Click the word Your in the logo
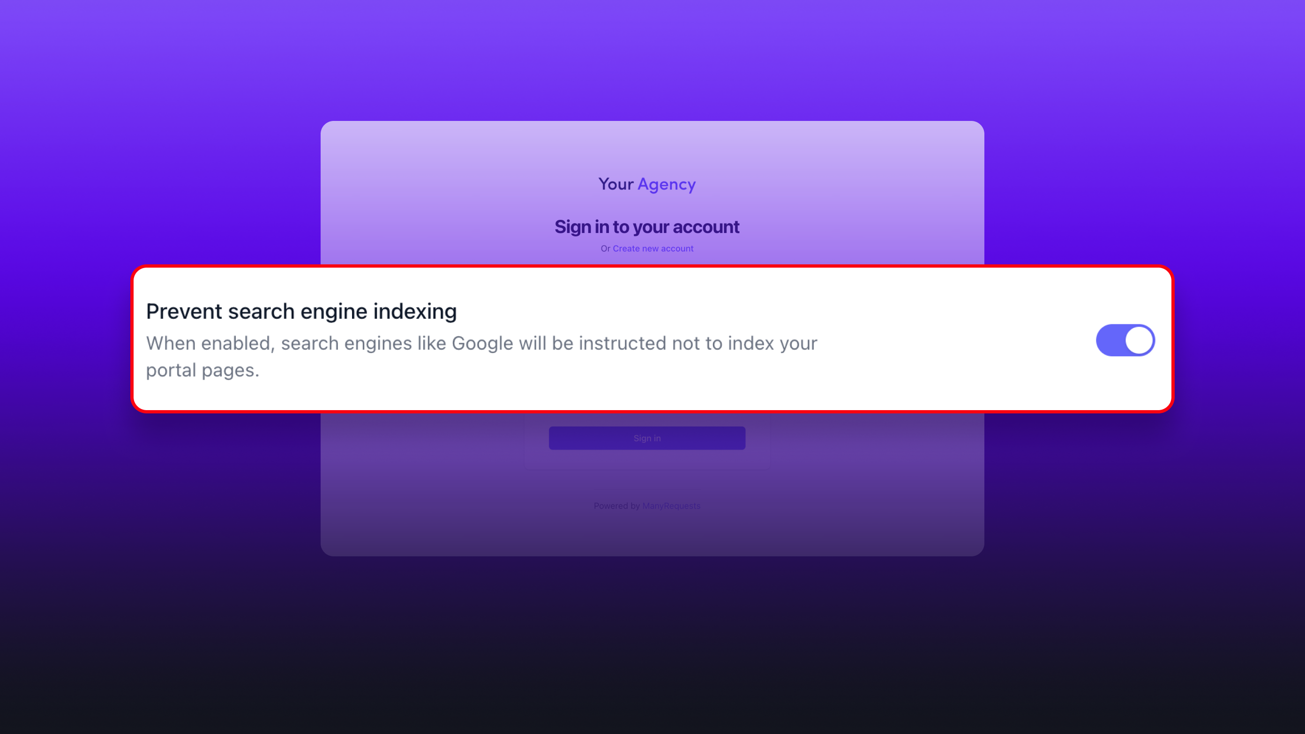The width and height of the screenshot is (1305, 734). pyautogui.click(x=616, y=184)
